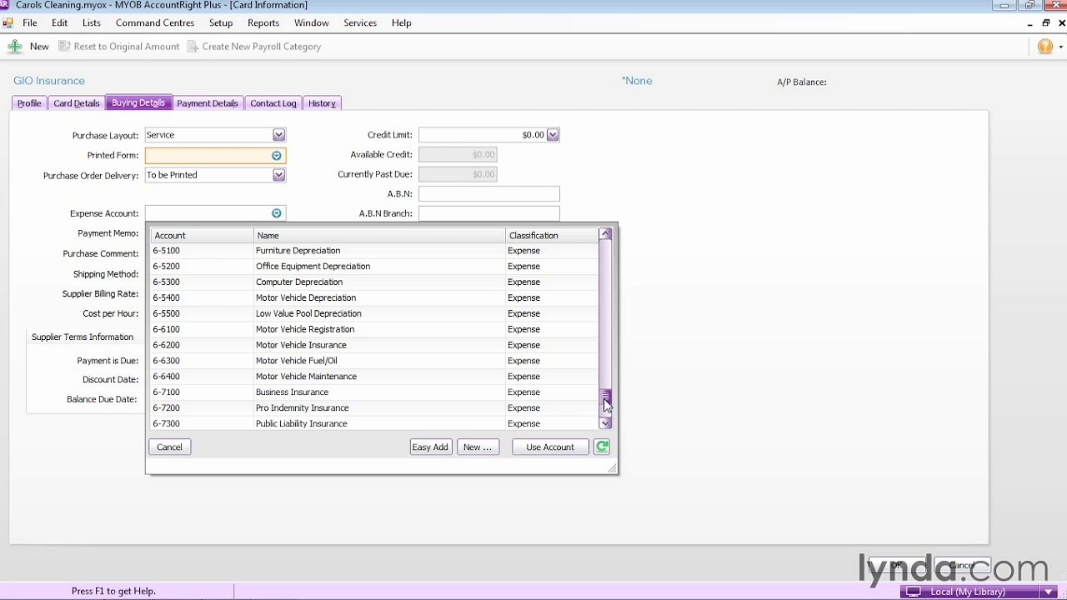This screenshot has width=1067, height=600.
Task: Click the Easy Add button
Action: tap(430, 447)
